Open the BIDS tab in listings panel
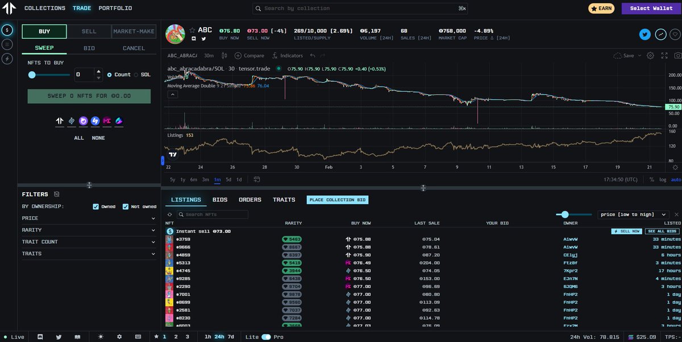 coord(220,200)
